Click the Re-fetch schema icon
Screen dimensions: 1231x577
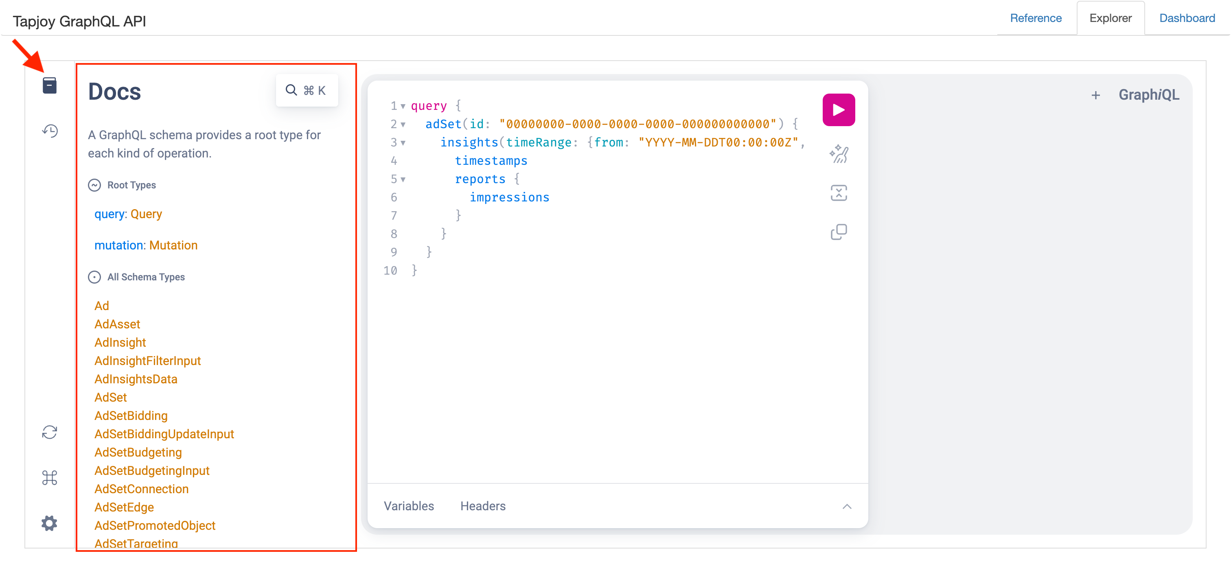click(x=50, y=432)
